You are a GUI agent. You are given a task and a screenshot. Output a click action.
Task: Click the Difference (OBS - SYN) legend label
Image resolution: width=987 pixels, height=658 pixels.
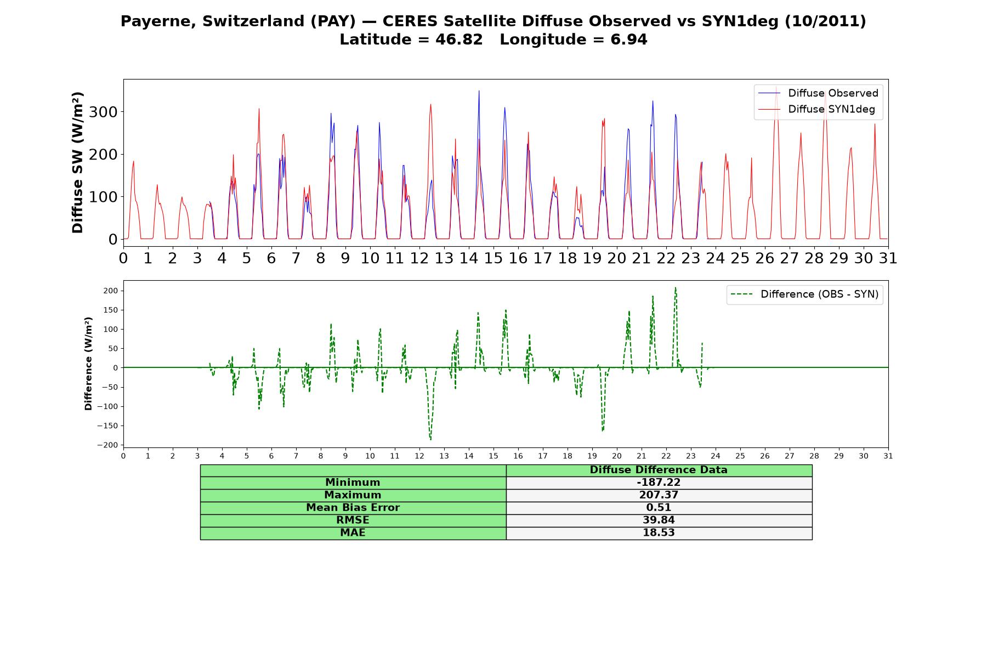pos(819,294)
